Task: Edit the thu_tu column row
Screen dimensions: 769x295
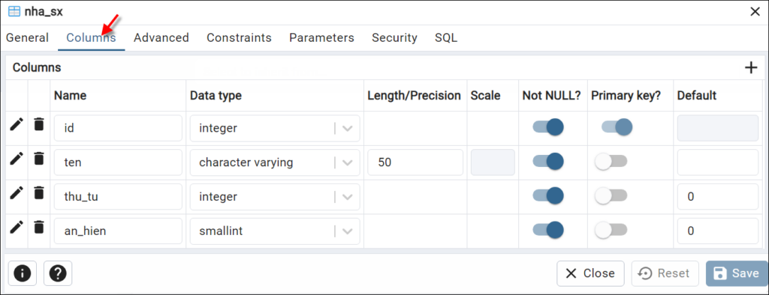Action: [x=17, y=193]
